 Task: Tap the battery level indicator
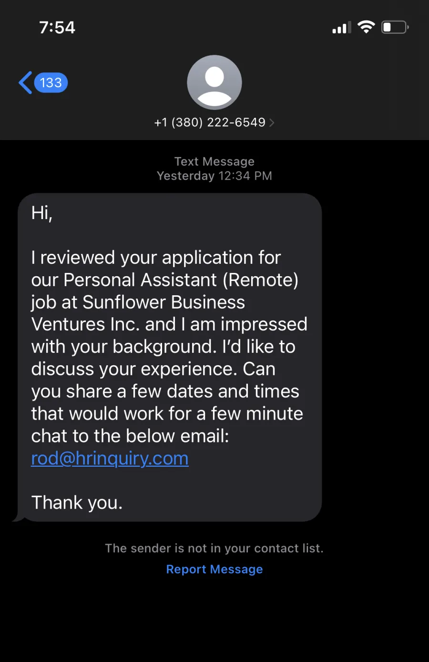click(395, 27)
